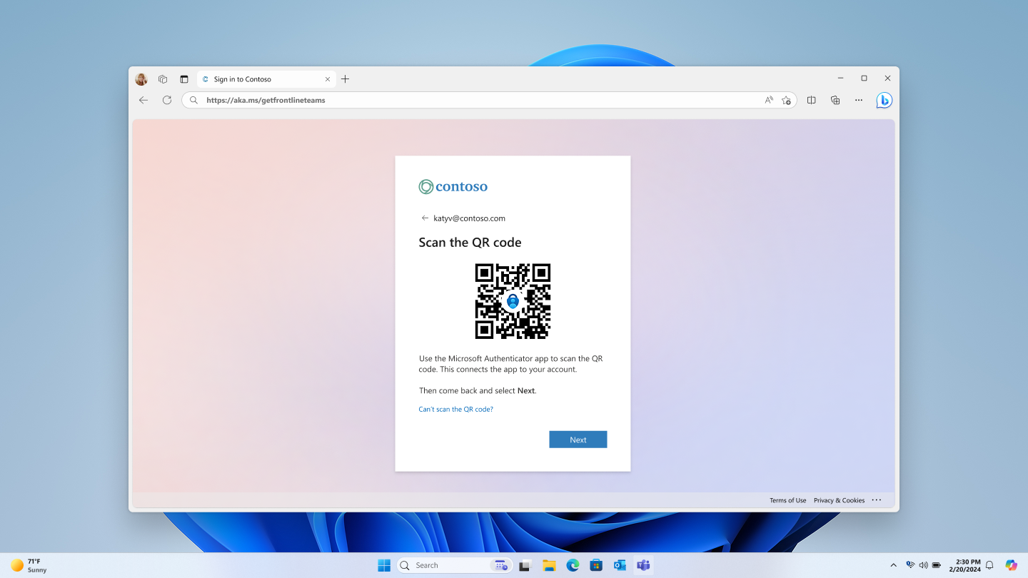
Task: Open Bing Copilot sidebar
Action: 885,101
